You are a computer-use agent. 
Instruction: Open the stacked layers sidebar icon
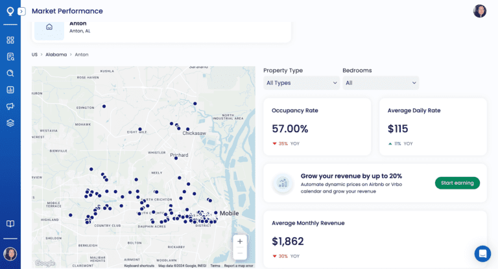[10, 123]
